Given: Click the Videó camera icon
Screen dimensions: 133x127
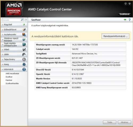Looking at the screenshot, I should point(24,50).
